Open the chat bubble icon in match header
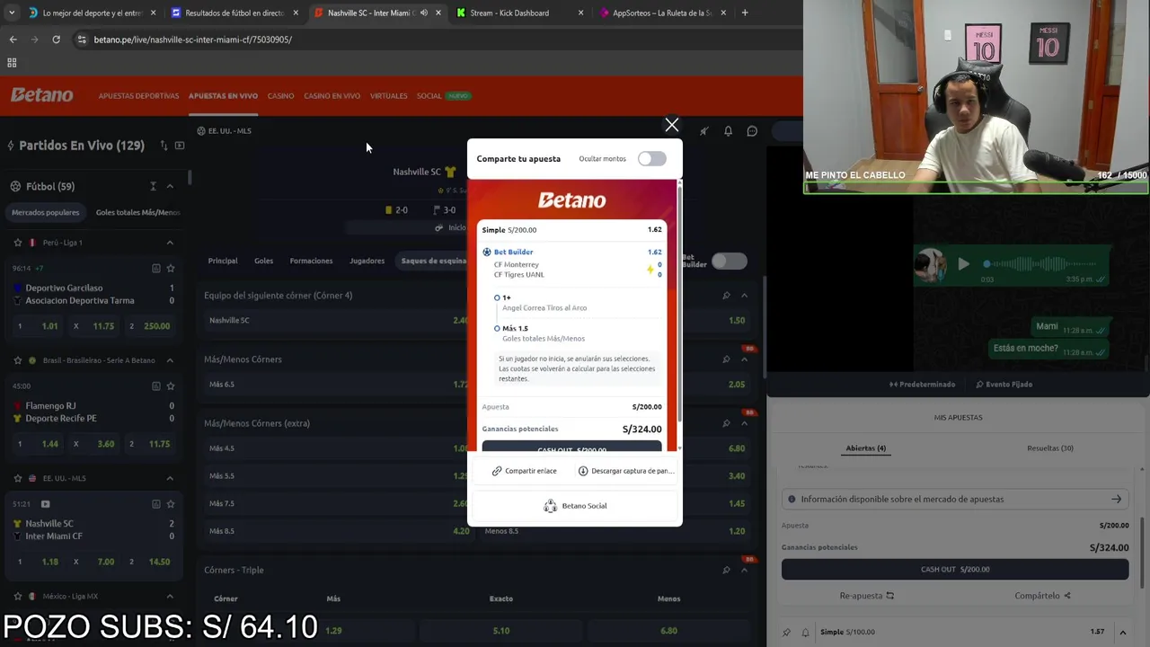1150x647 pixels. point(752,131)
